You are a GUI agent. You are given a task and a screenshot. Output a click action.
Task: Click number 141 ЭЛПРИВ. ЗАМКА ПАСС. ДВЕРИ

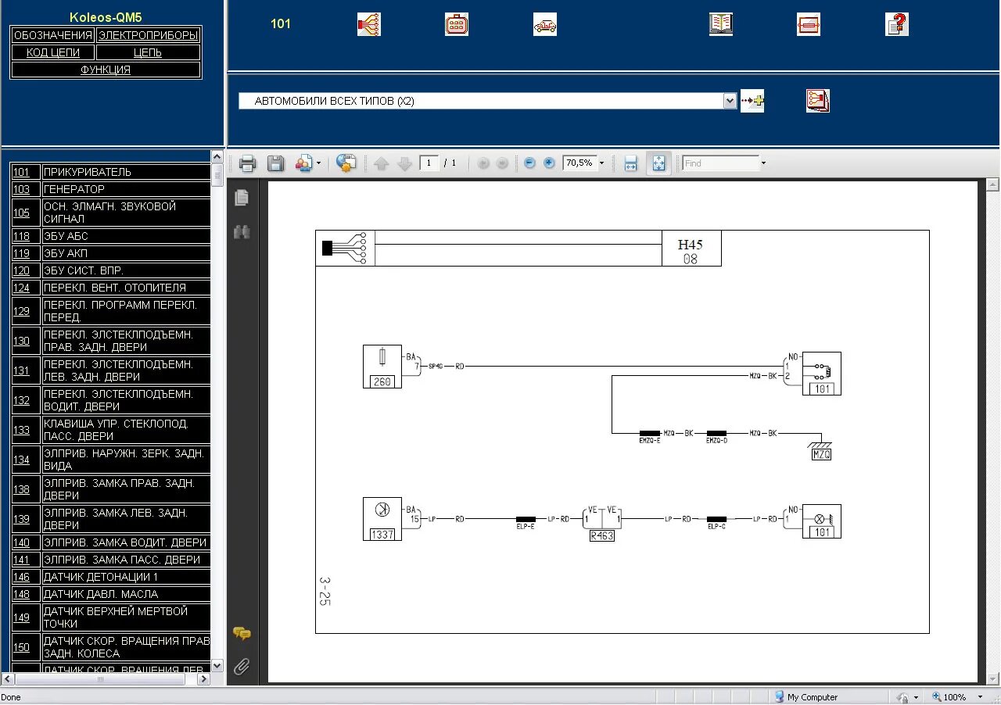[x=21, y=560]
